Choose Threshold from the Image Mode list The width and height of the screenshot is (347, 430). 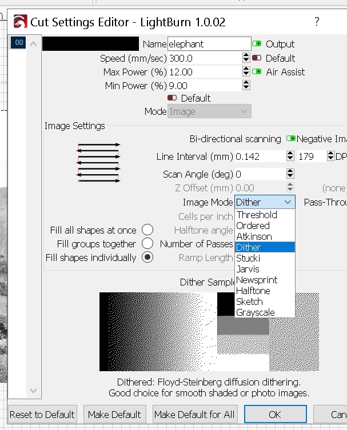pos(265,215)
